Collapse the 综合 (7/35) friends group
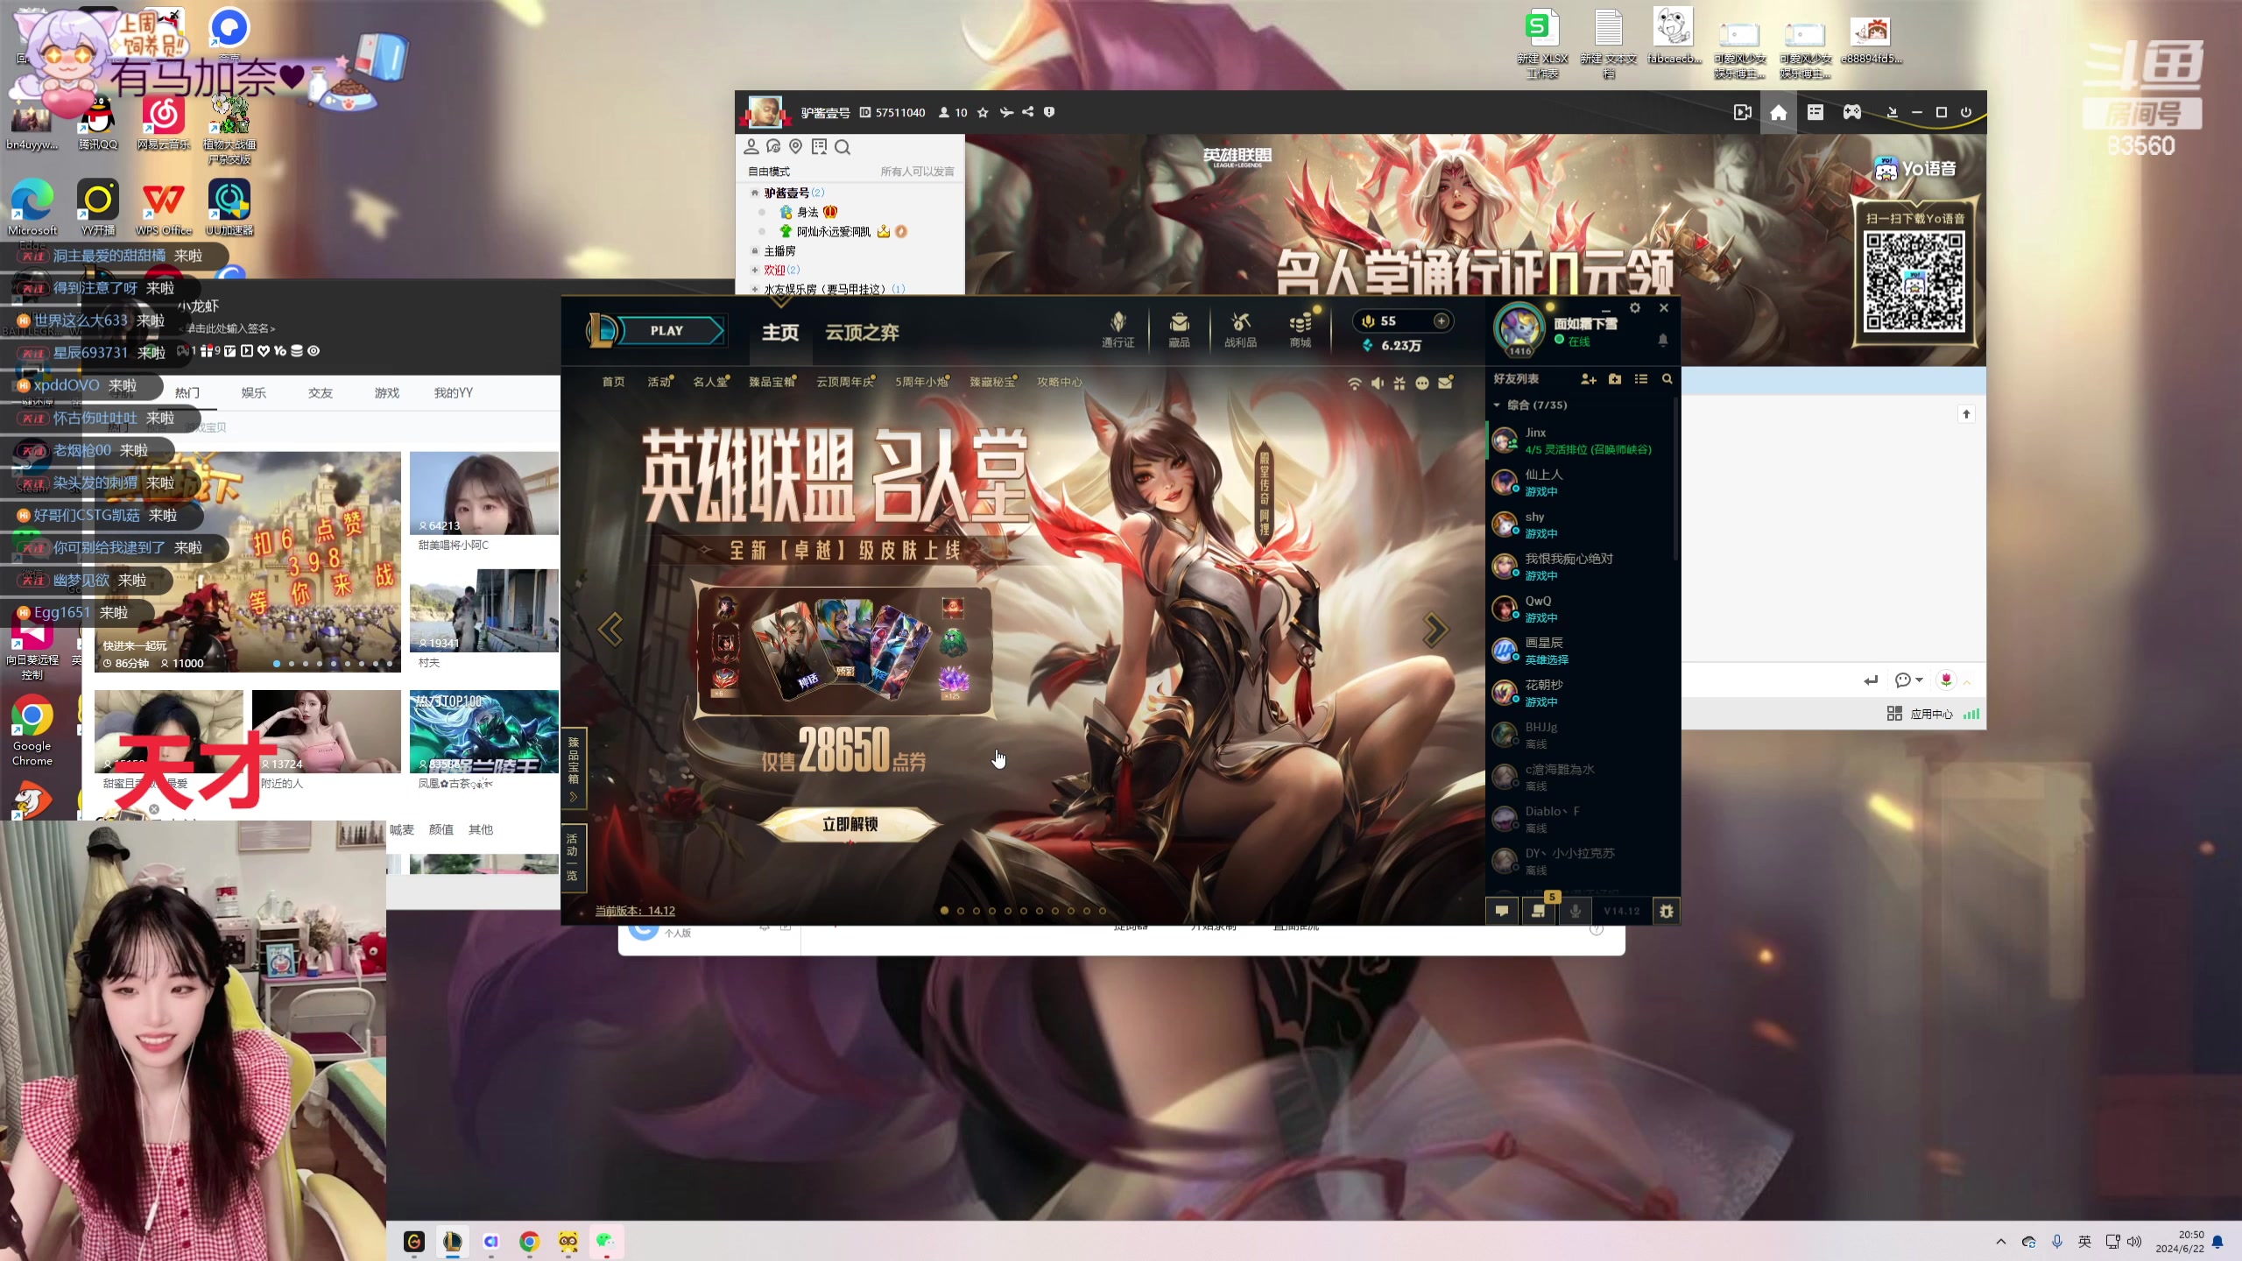2242x1261 pixels. click(1497, 405)
